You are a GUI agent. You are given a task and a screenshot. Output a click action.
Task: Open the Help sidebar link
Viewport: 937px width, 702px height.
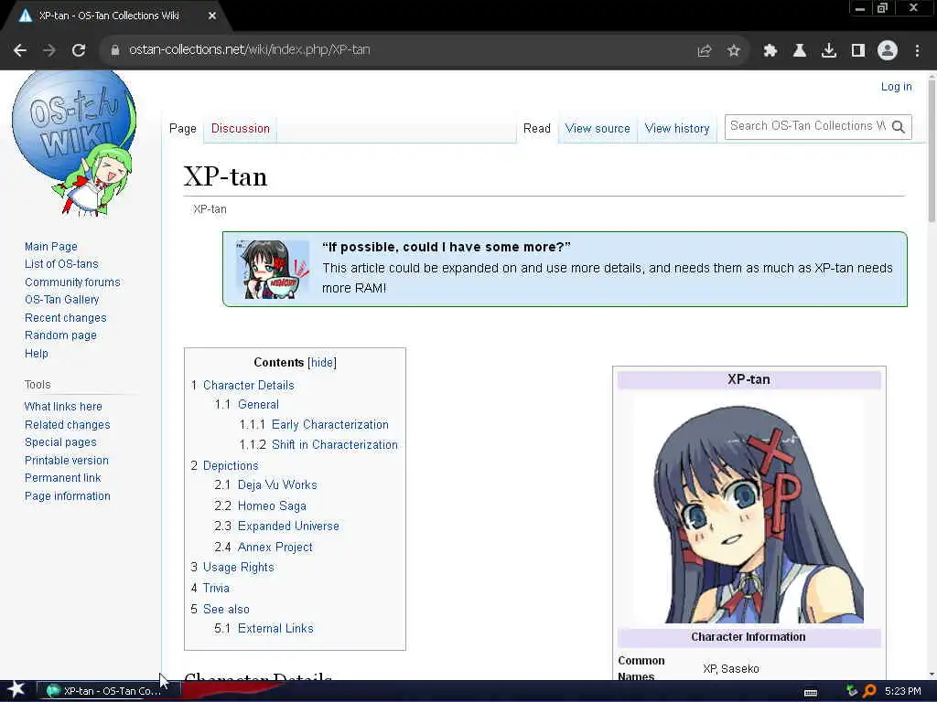(x=37, y=354)
